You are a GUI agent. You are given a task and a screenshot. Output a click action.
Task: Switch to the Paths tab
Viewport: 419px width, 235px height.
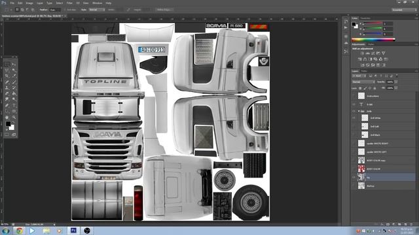364,71
